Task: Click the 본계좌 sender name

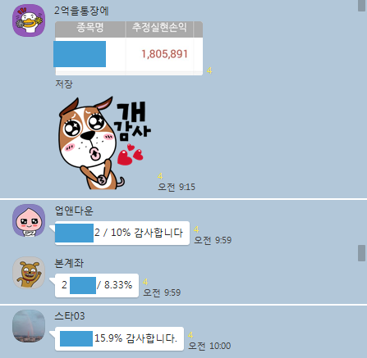Action: point(69,263)
